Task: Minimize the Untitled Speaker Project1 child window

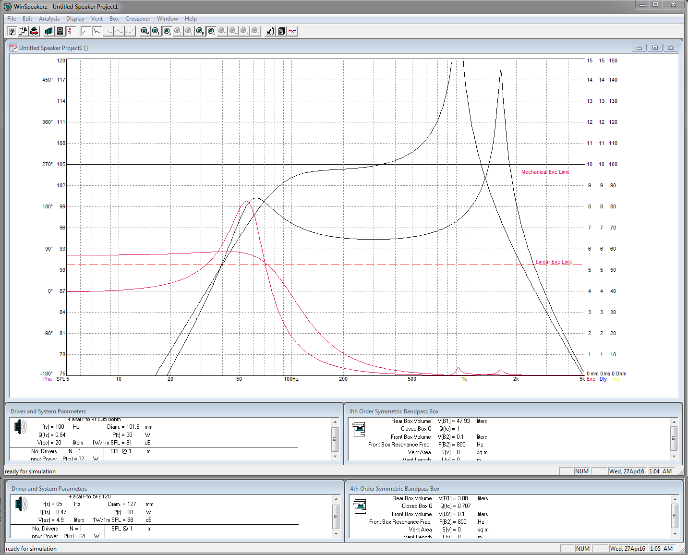Action: tap(639, 48)
